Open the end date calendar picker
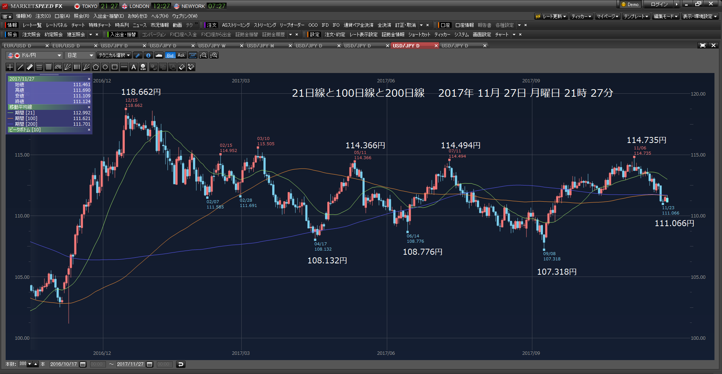This screenshot has width=722, height=374. click(x=150, y=364)
